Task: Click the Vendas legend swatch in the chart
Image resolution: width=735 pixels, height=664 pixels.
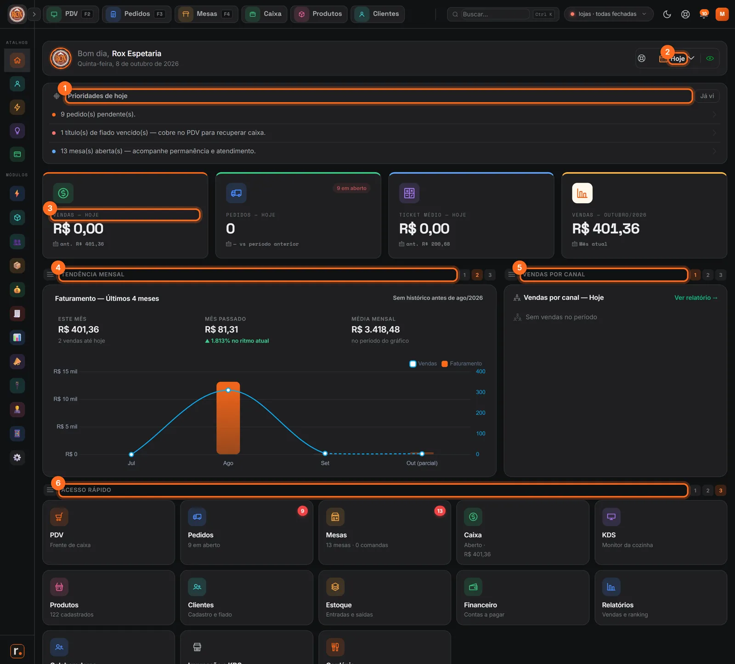Action: 413,364
